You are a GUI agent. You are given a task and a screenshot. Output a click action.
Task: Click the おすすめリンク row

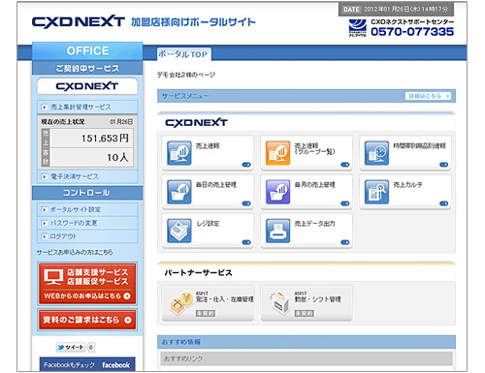point(307,358)
